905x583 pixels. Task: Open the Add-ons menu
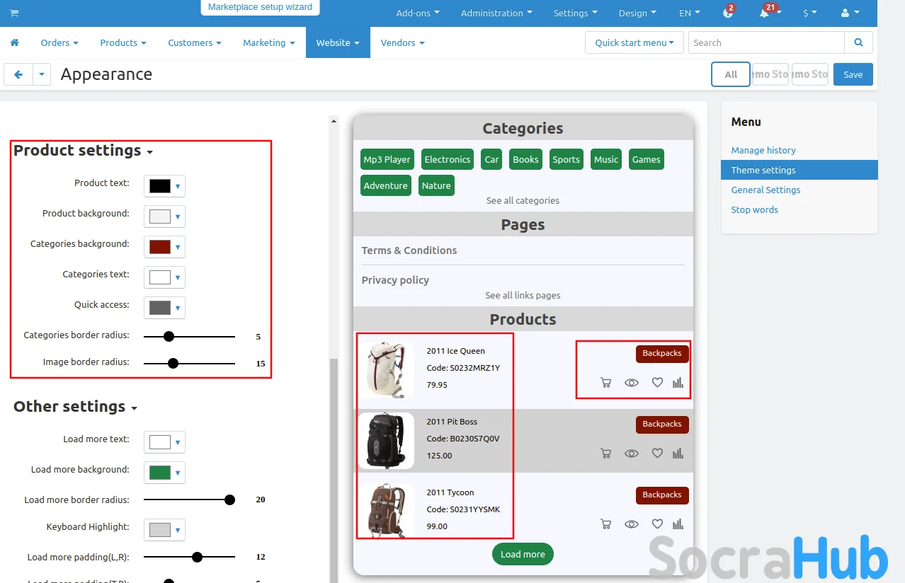417,13
